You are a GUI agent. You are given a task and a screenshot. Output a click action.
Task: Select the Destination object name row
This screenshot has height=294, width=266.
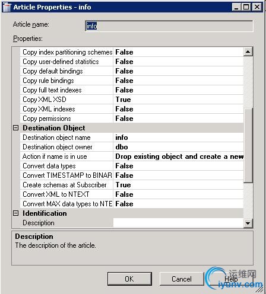[132, 138]
